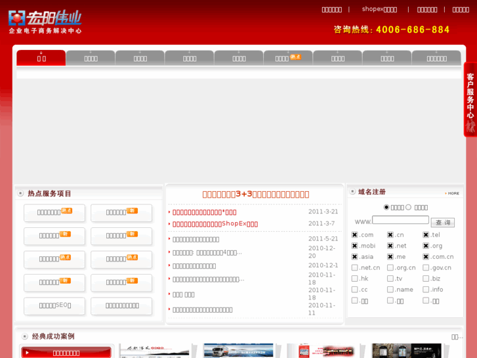
Task: Uncheck the .cn checkbox
Action: coord(390,235)
